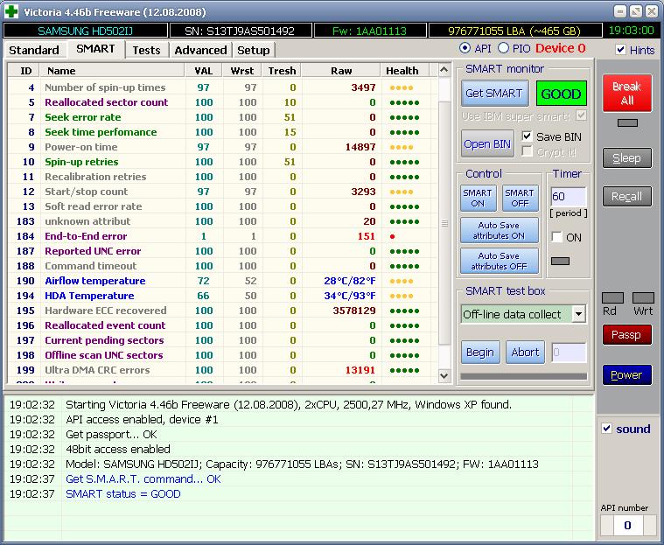Select the PIO radio button
This screenshot has width=664, height=545.
504,48
